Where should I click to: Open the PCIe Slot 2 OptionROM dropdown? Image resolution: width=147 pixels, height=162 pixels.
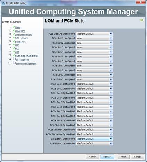pyautogui.click(x=94, y=89)
